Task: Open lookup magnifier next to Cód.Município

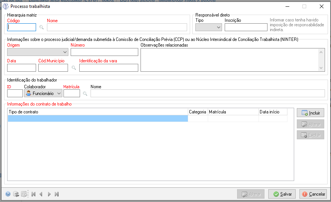Action: click(x=74, y=68)
